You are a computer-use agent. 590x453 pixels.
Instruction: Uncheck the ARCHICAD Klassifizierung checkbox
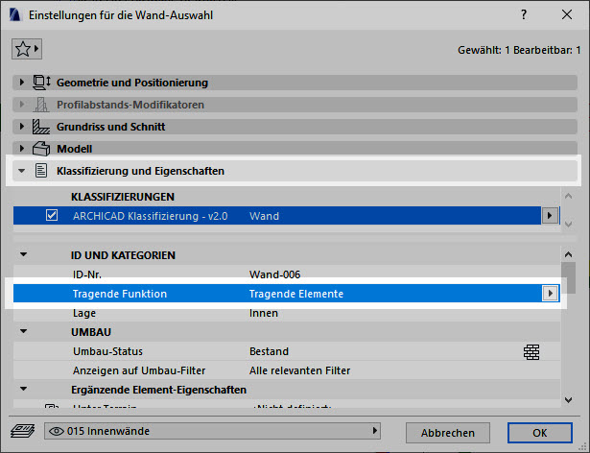click(53, 216)
